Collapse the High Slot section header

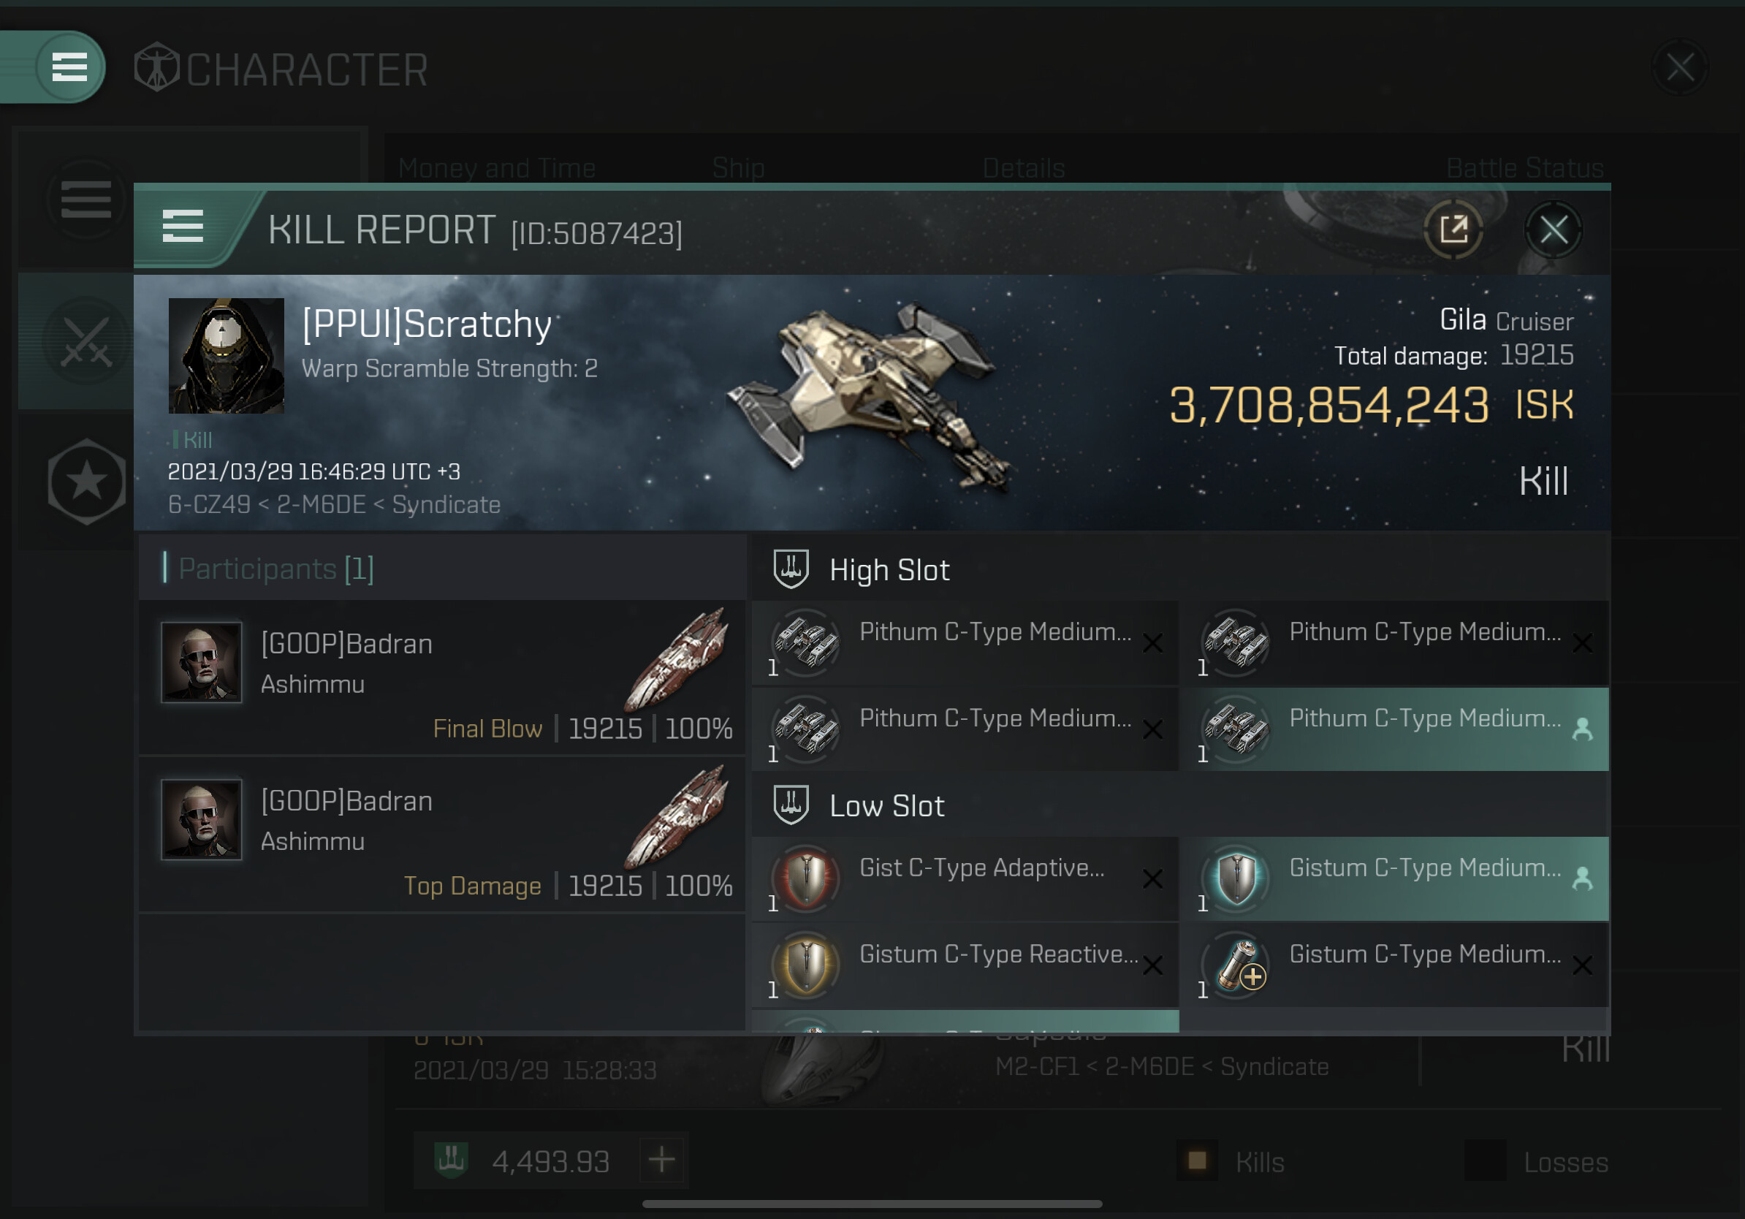[x=1179, y=569]
